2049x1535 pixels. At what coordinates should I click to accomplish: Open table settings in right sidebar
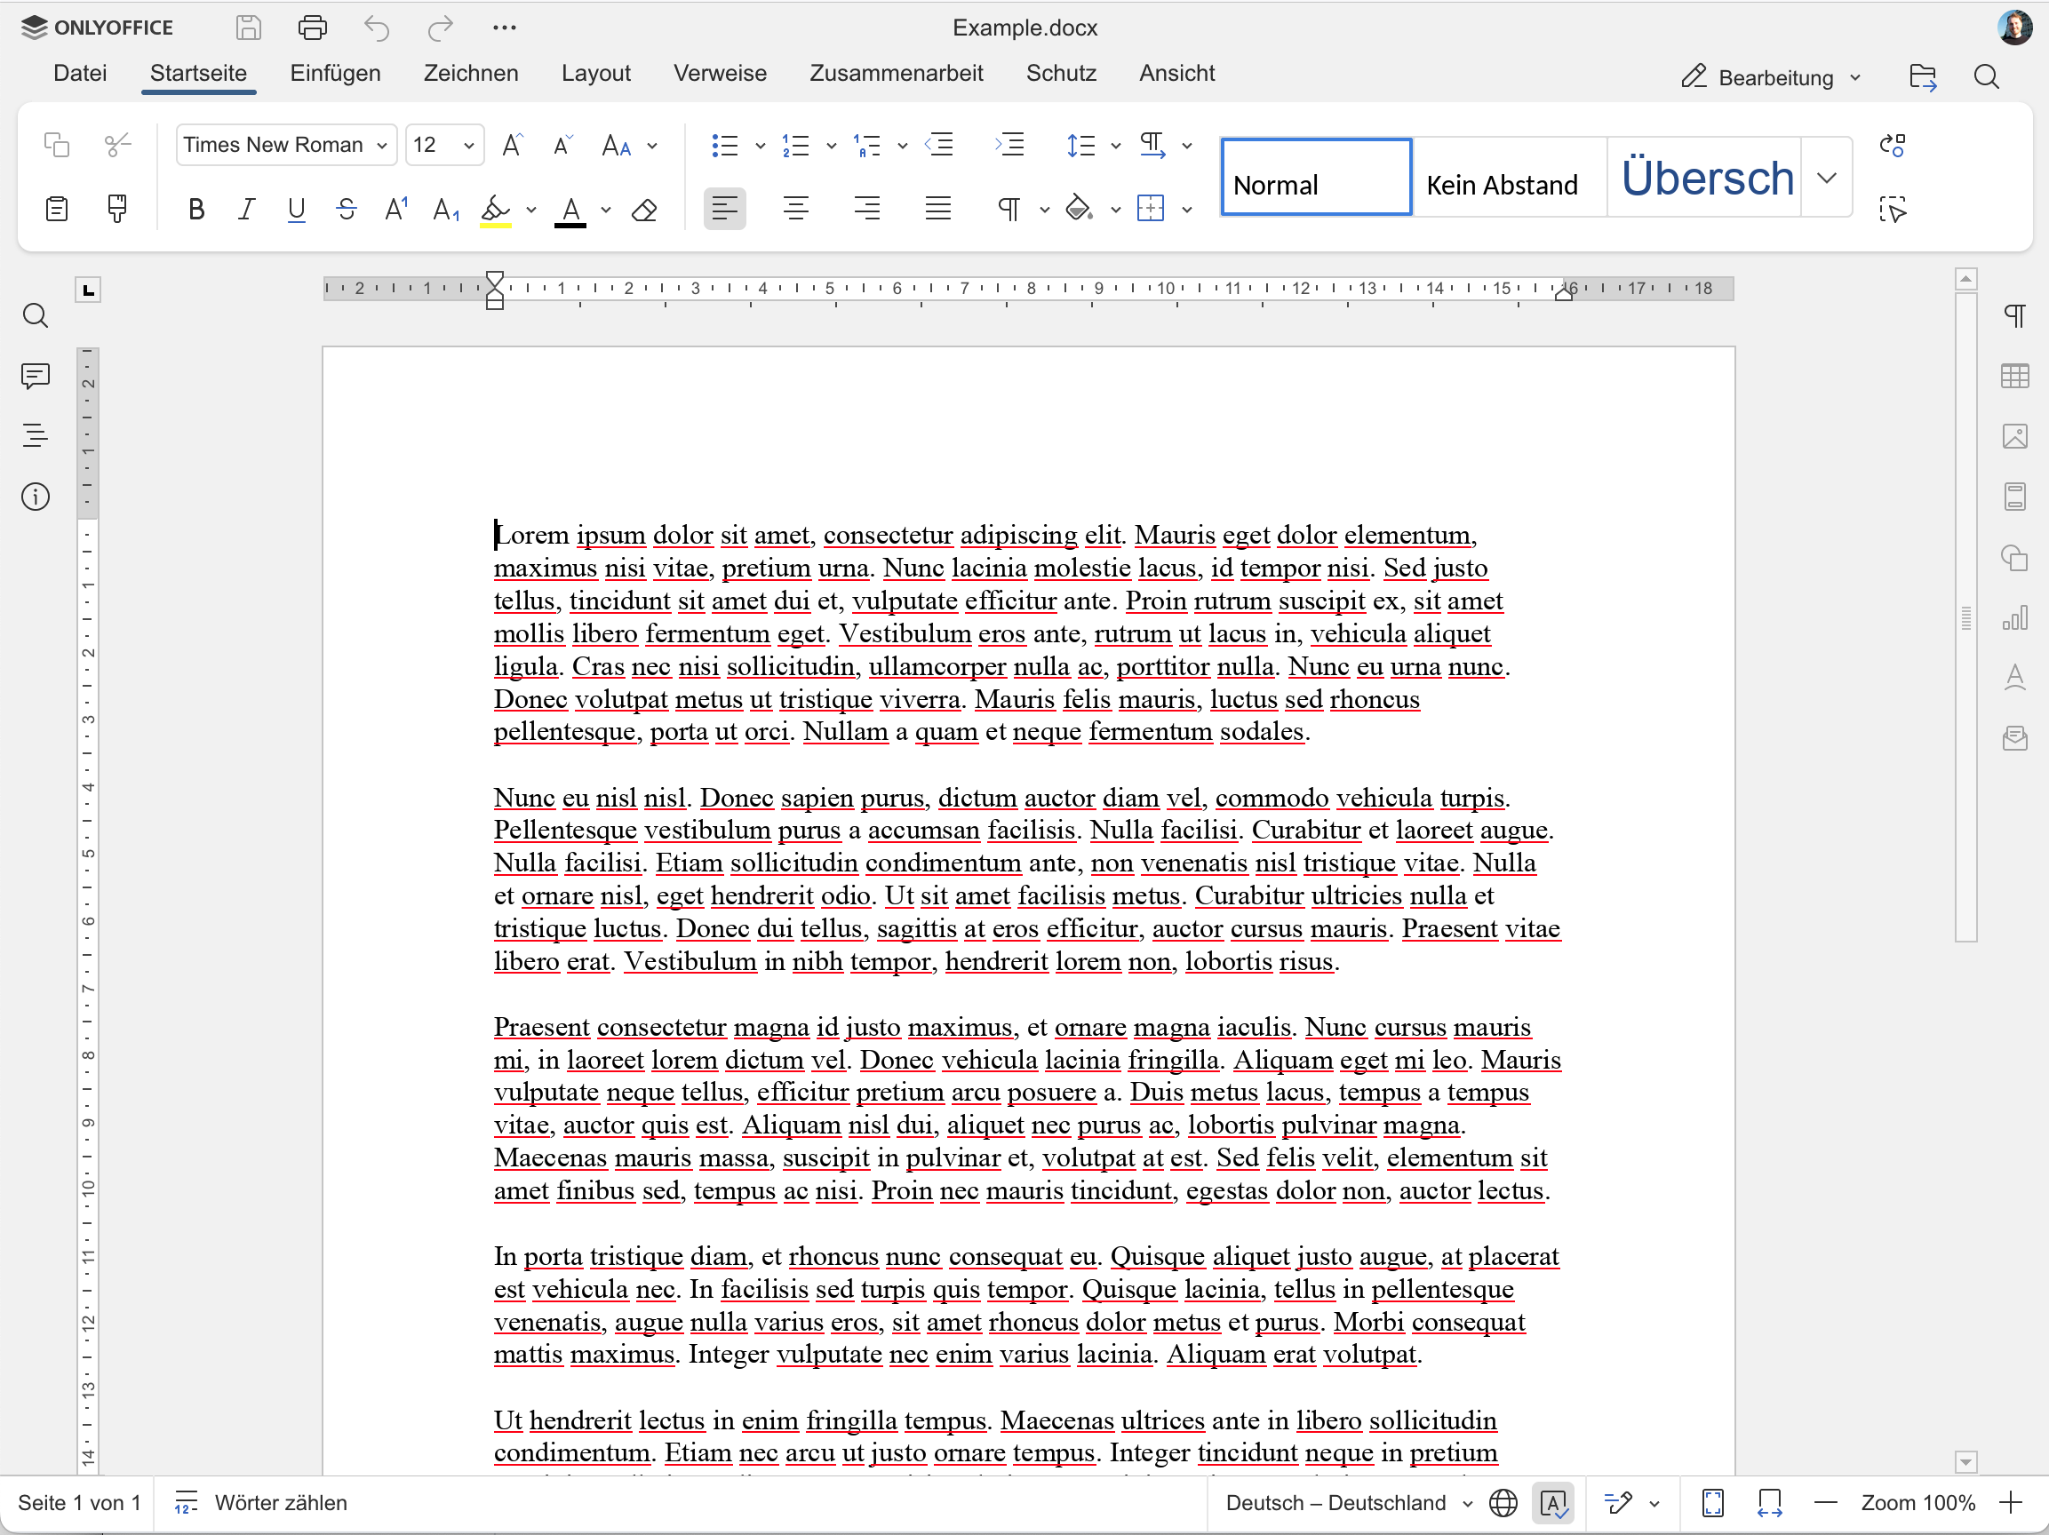coord(2013,376)
